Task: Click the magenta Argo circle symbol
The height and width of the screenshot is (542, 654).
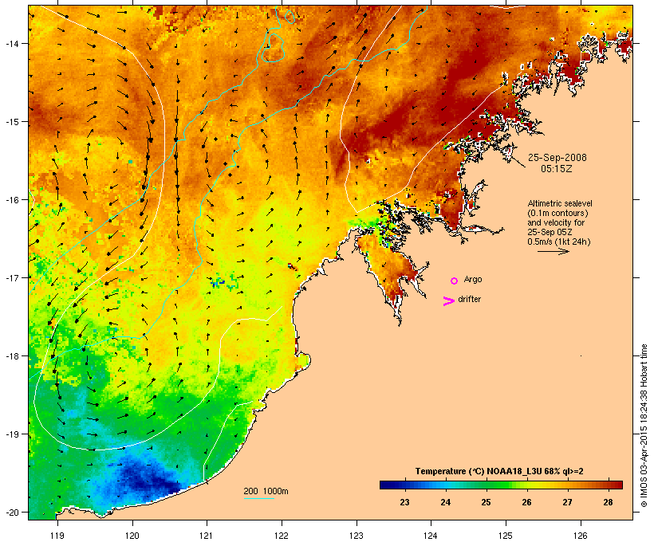Action: [x=455, y=281]
